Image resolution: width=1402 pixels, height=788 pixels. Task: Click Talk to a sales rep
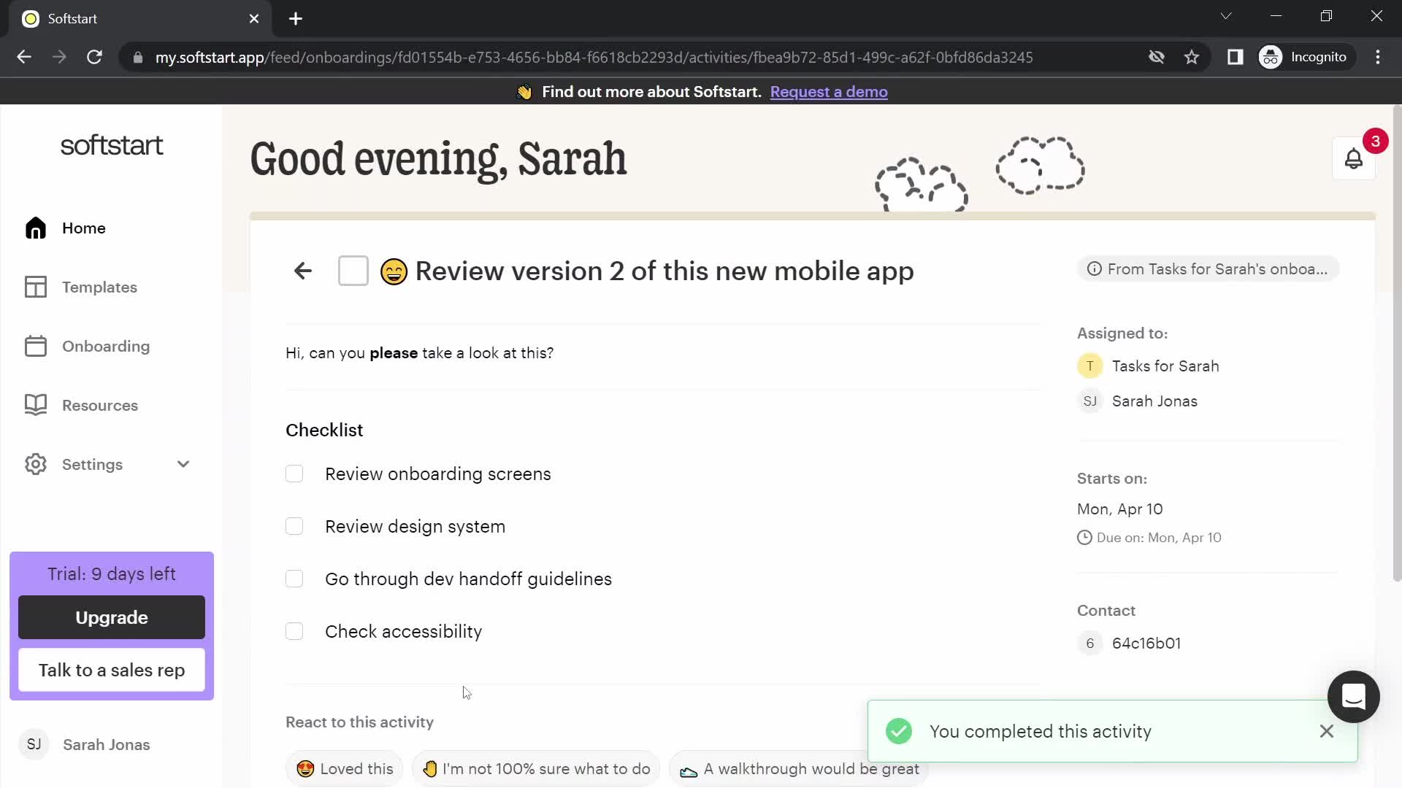[x=112, y=670]
